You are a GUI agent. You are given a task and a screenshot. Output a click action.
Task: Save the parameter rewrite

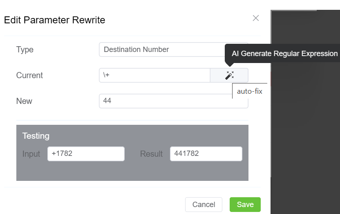coord(245,205)
